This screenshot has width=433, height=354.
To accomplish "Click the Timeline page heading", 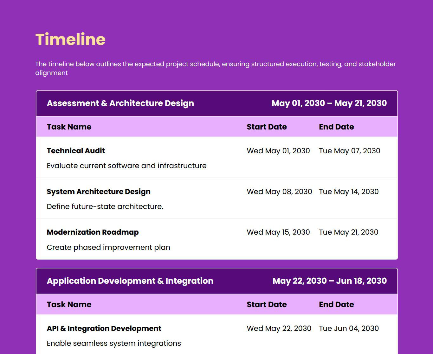I will [70, 39].
